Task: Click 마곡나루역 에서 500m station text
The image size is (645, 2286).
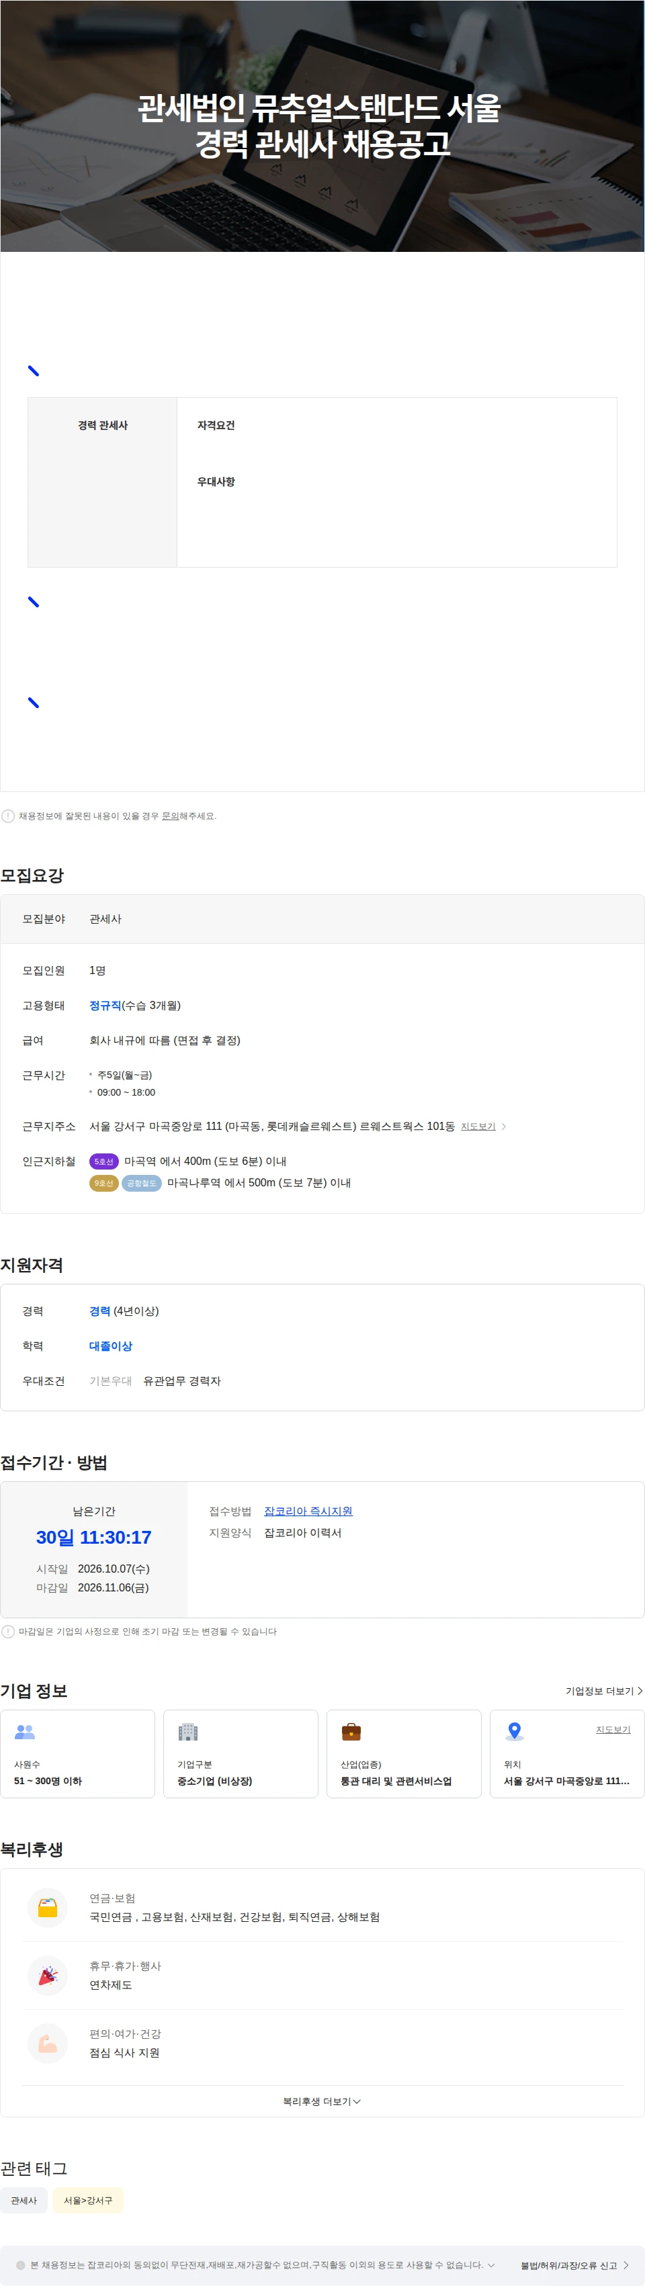Action: pyautogui.click(x=259, y=1183)
